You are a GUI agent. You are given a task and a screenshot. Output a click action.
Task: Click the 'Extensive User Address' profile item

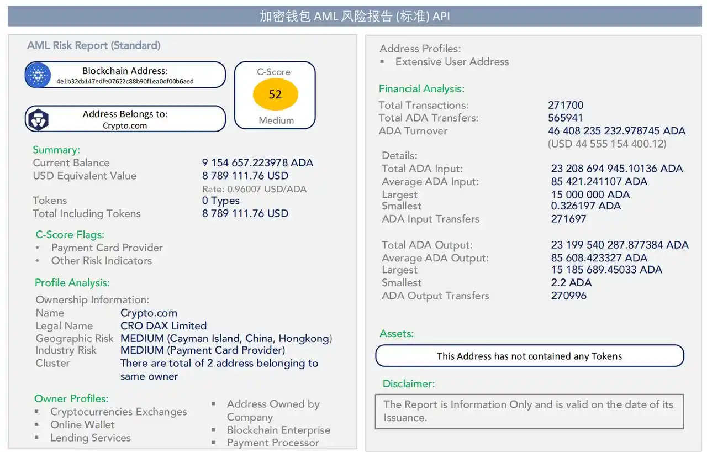pos(452,61)
